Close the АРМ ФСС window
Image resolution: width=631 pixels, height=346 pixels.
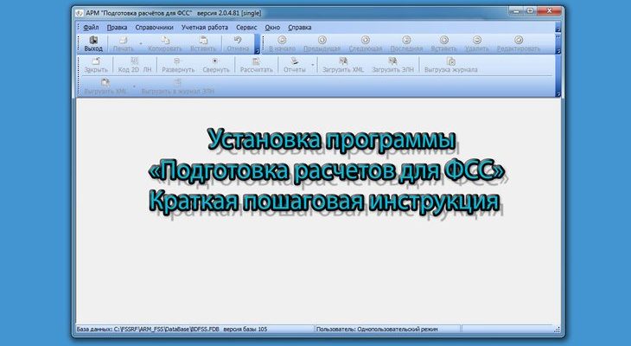pyautogui.click(x=550, y=11)
